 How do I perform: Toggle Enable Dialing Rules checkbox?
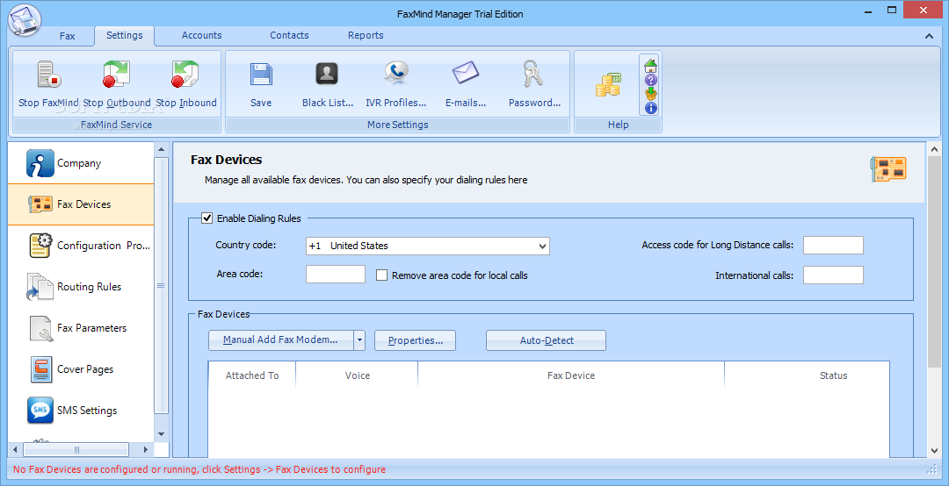(x=207, y=218)
